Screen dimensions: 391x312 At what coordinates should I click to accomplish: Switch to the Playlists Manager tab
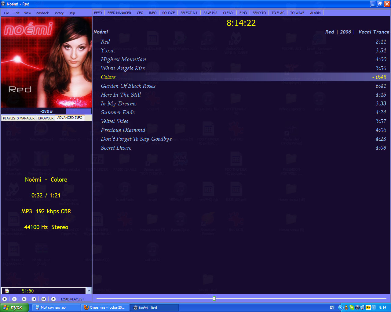coord(19,118)
